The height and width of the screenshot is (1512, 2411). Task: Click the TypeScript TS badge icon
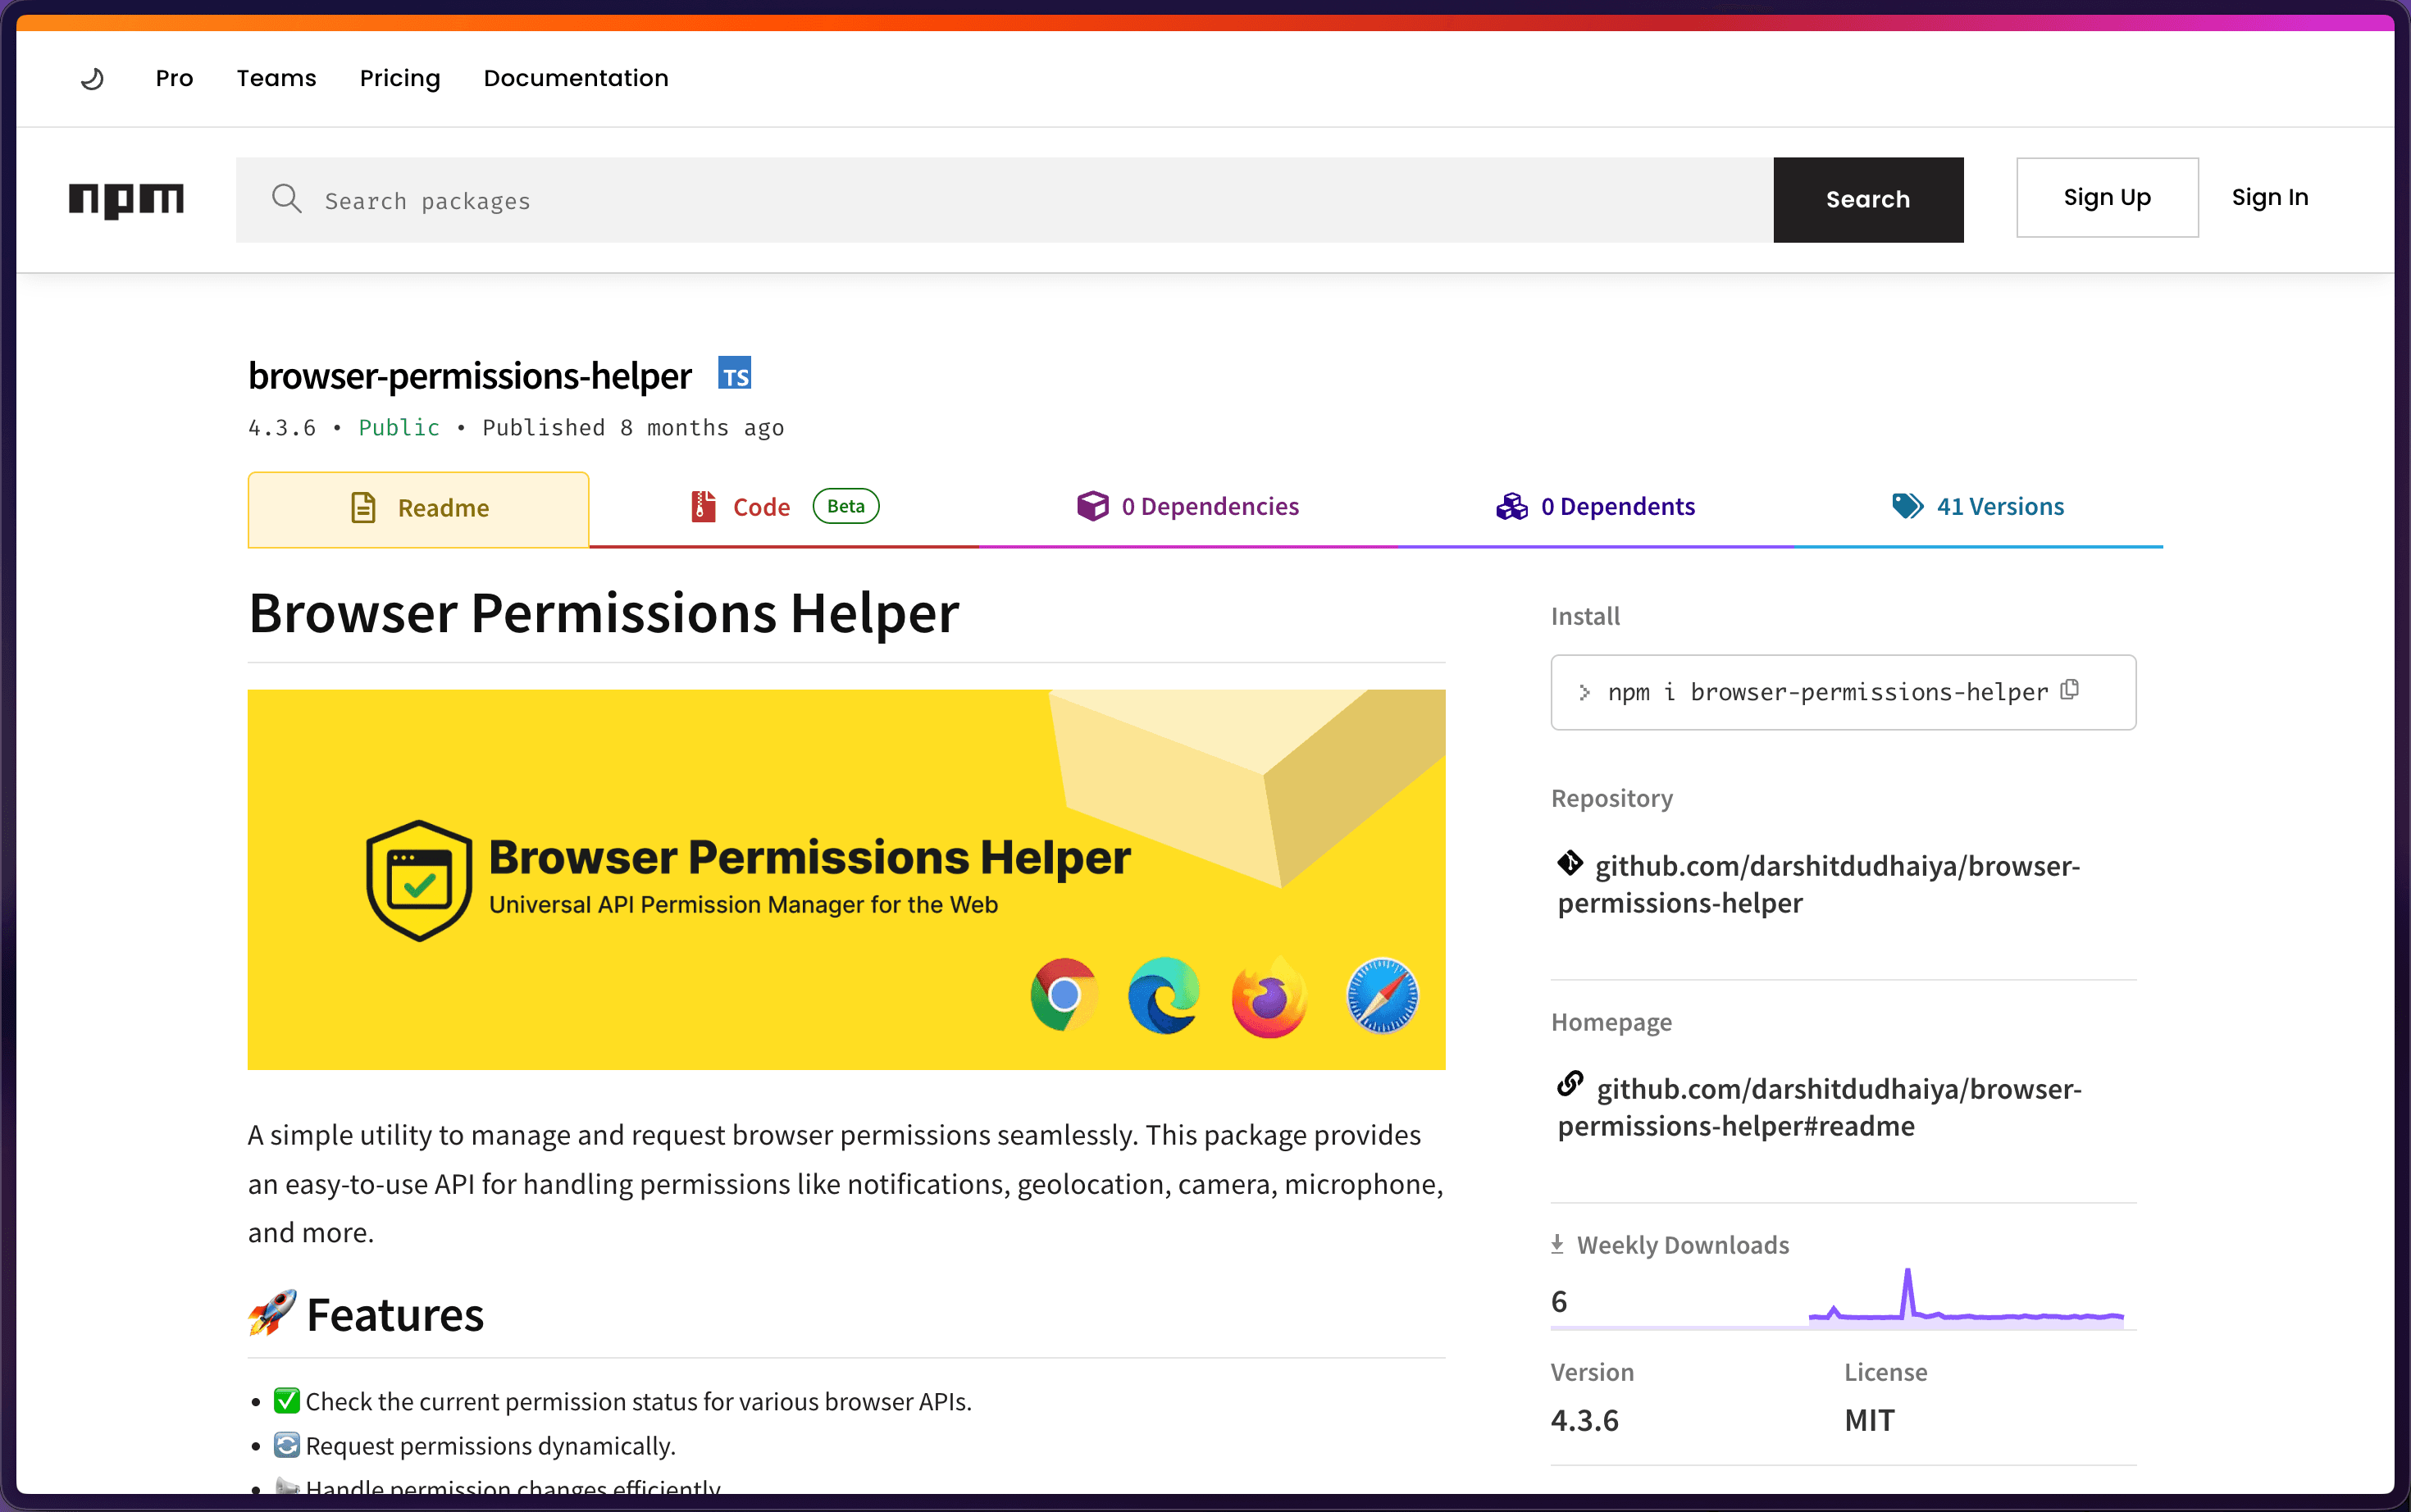(x=735, y=374)
